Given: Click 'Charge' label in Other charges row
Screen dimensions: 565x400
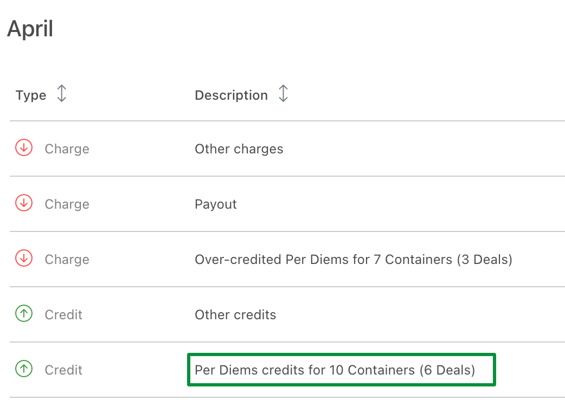Looking at the screenshot, I should (x=67, y=149).
